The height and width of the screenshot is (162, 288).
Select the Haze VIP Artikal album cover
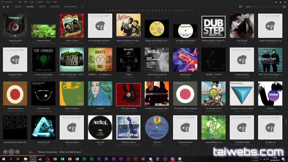tap(100, 127)
